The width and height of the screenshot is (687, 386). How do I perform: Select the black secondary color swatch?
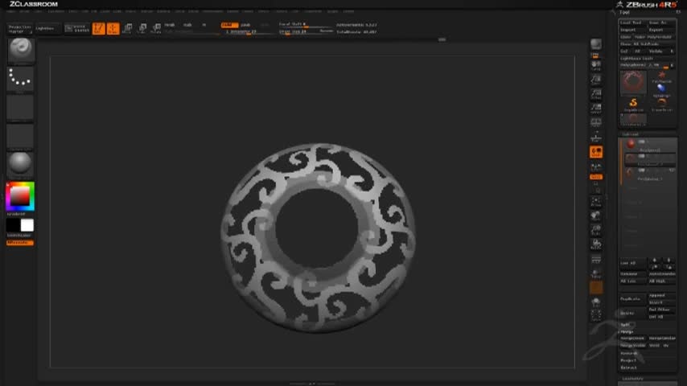click(x=13, y=225)
